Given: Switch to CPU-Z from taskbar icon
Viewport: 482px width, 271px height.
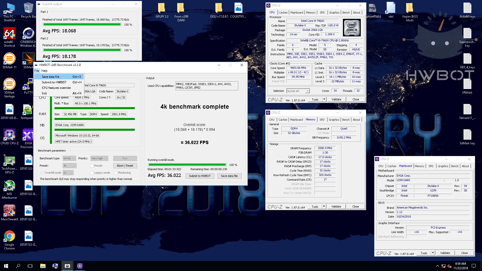Looking at the screenshot, I should pos(80,266).
